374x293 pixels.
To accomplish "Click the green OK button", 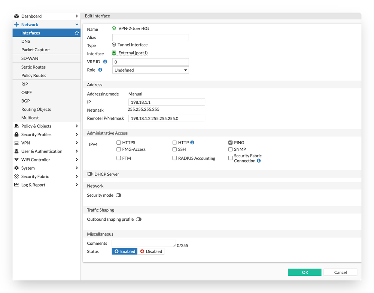I will click(305, 272).
